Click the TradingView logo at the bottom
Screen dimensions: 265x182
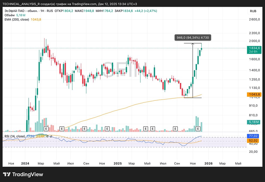[23, 174]
